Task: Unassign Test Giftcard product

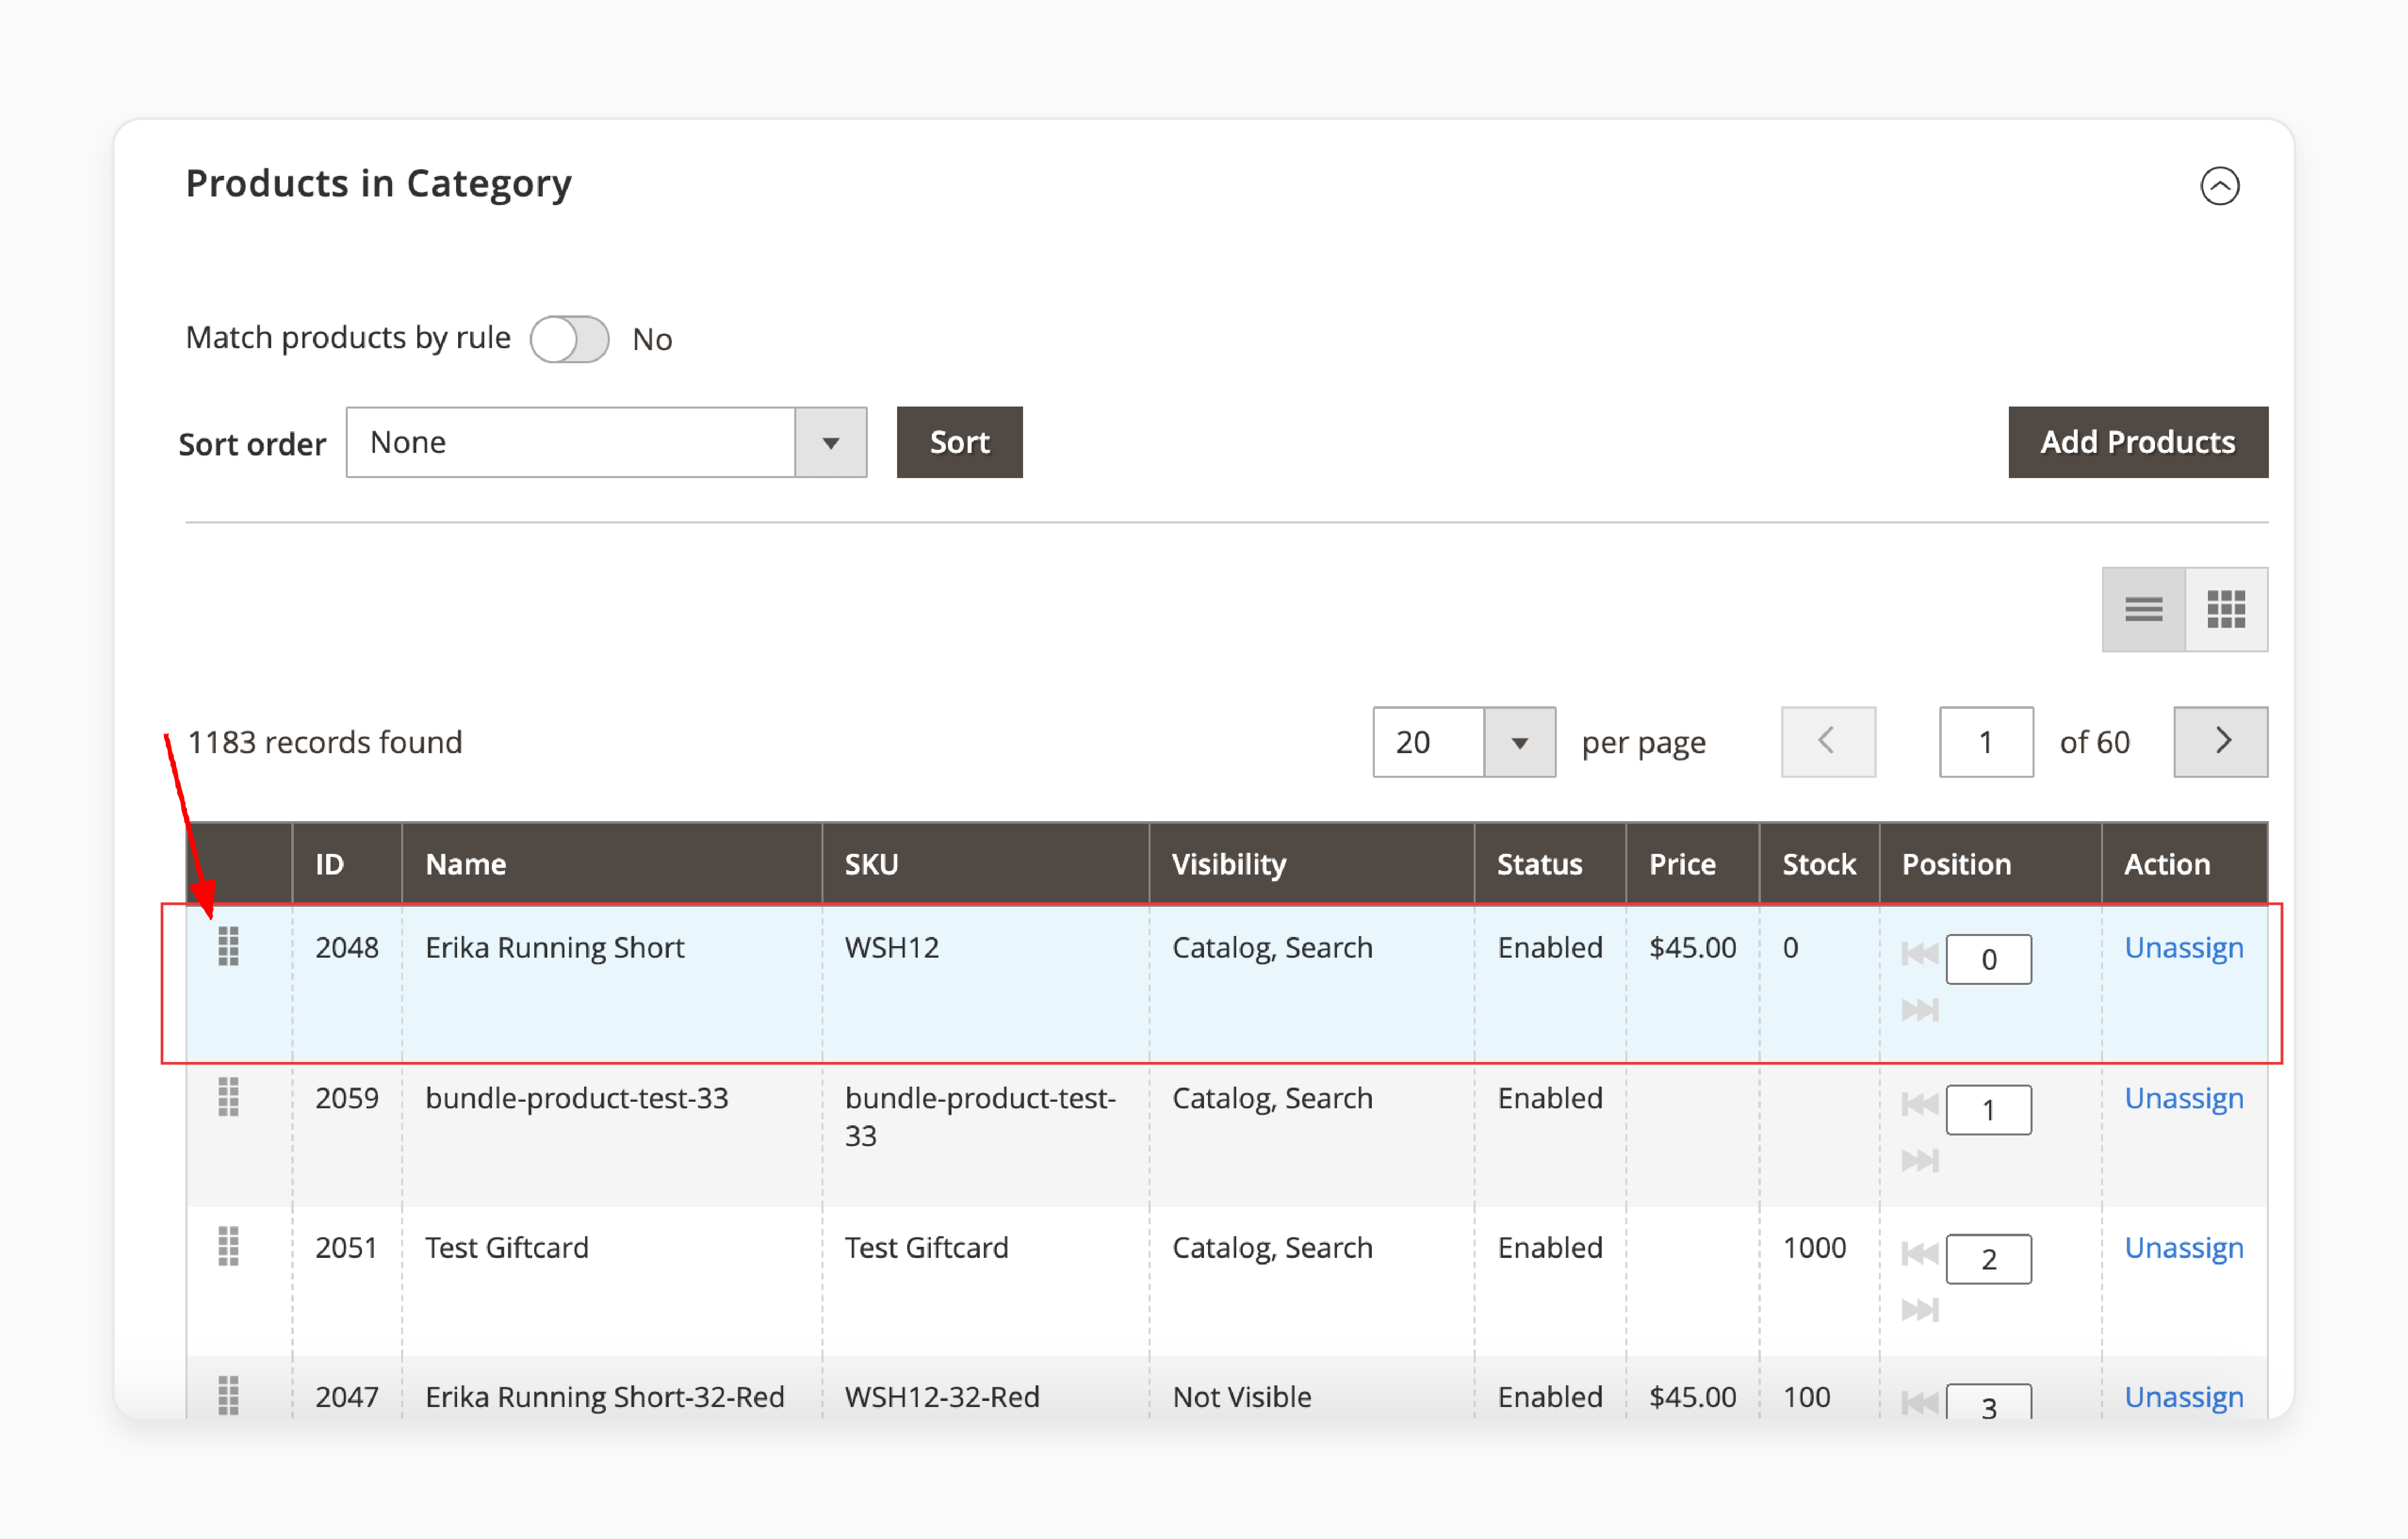Action: pos(2183,1248)
